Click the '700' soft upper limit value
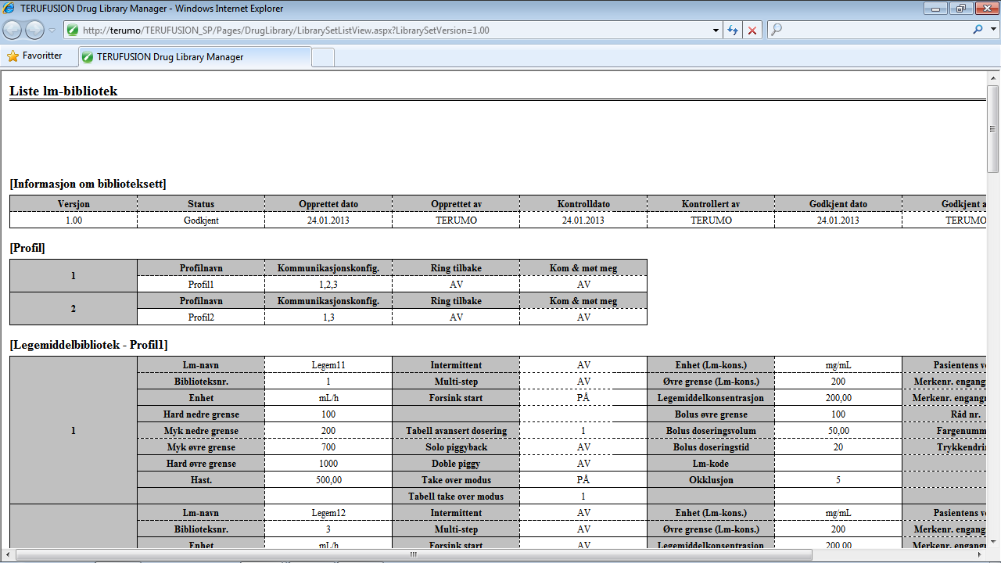The image size is (1001, 563). (x=328, y=447)
